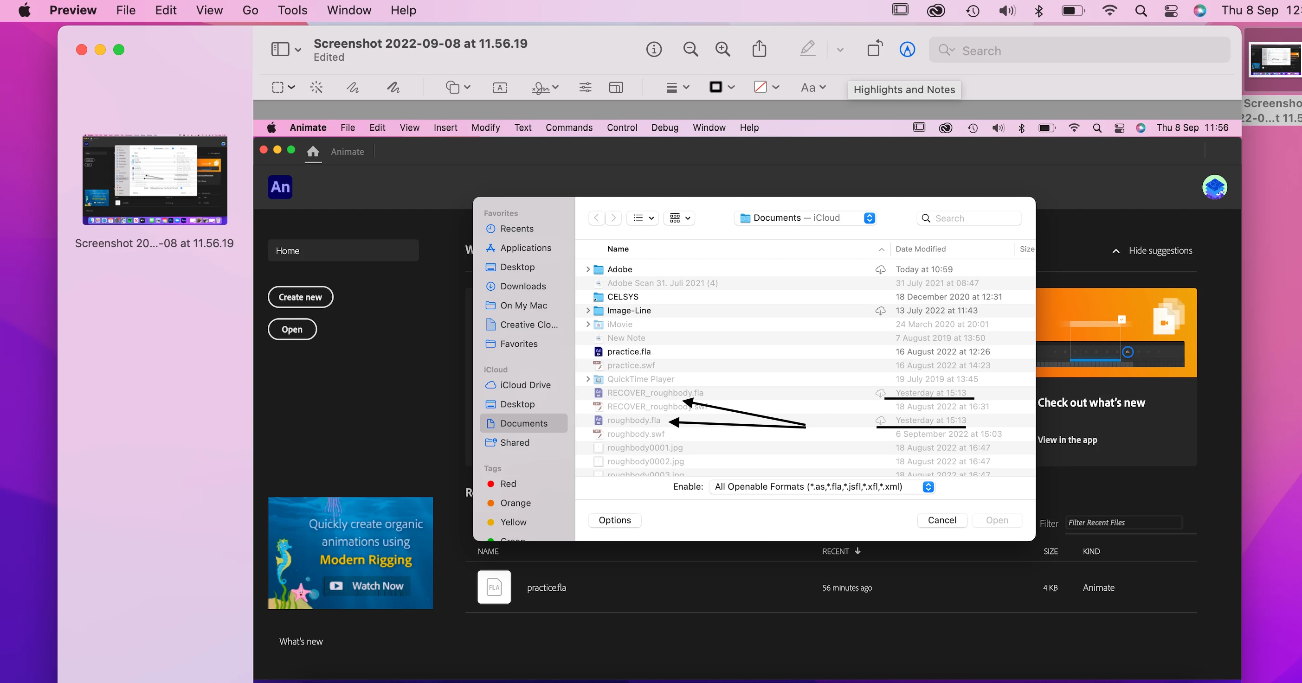The height and width of the screenshot is (683, 1302).
Task: Open the Shapes dropdown
Action: coord(458,87)
